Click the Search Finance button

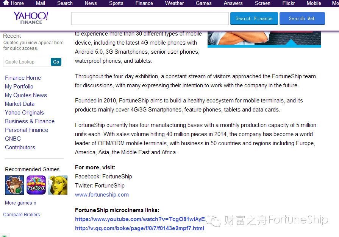pos(254,19)
